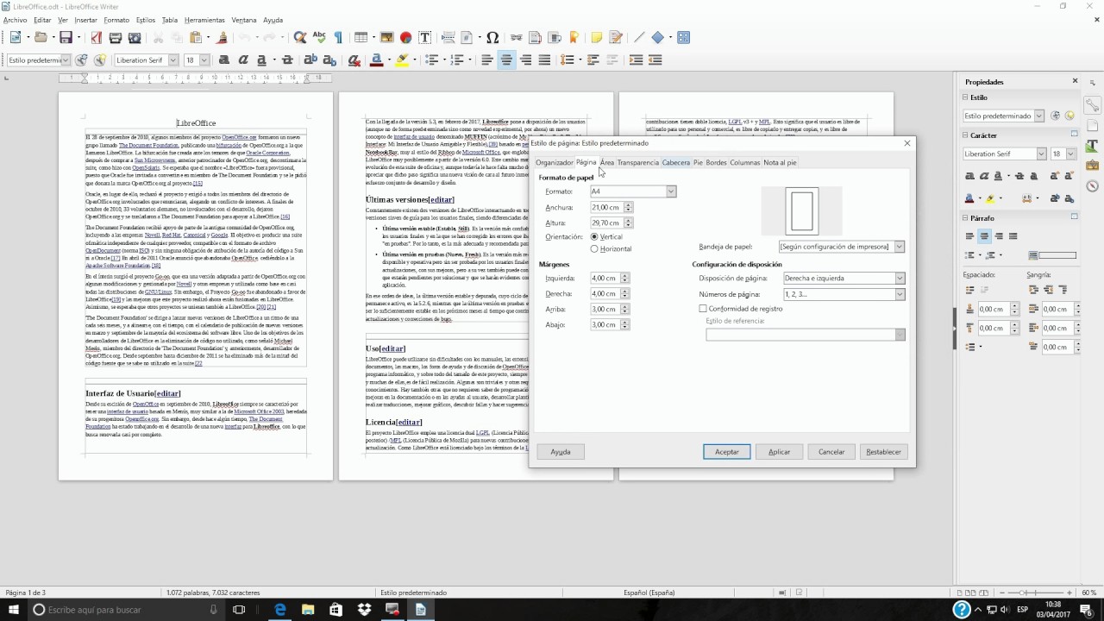
Task: Click the Ayuda button
Action: click(x=561, y=452)
